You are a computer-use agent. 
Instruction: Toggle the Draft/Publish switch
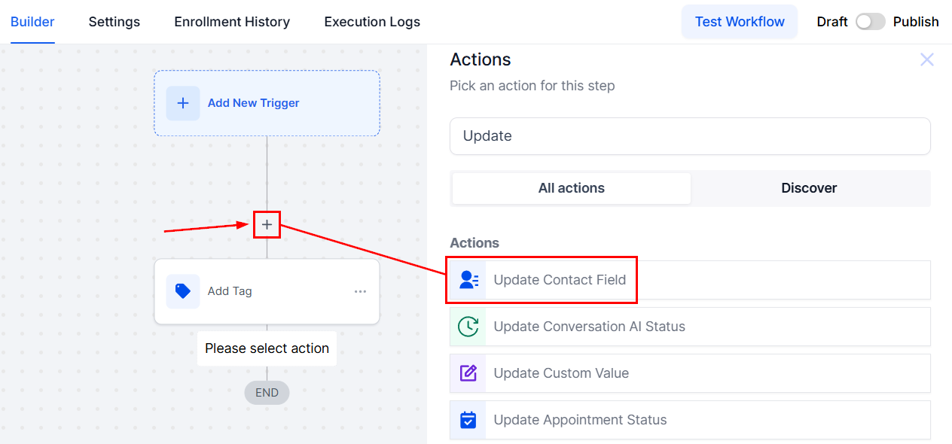(870, 22)
